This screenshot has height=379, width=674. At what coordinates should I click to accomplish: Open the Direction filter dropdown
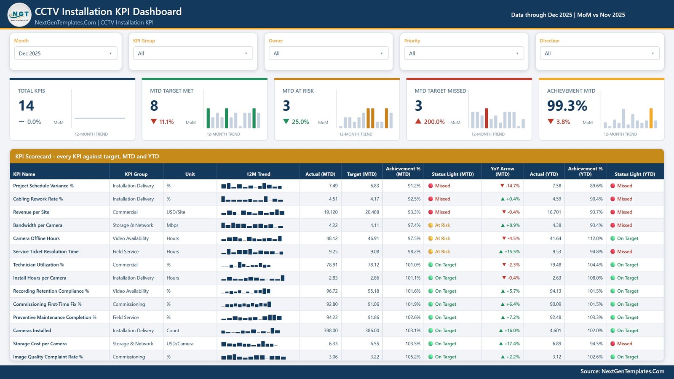click(600, 53)
